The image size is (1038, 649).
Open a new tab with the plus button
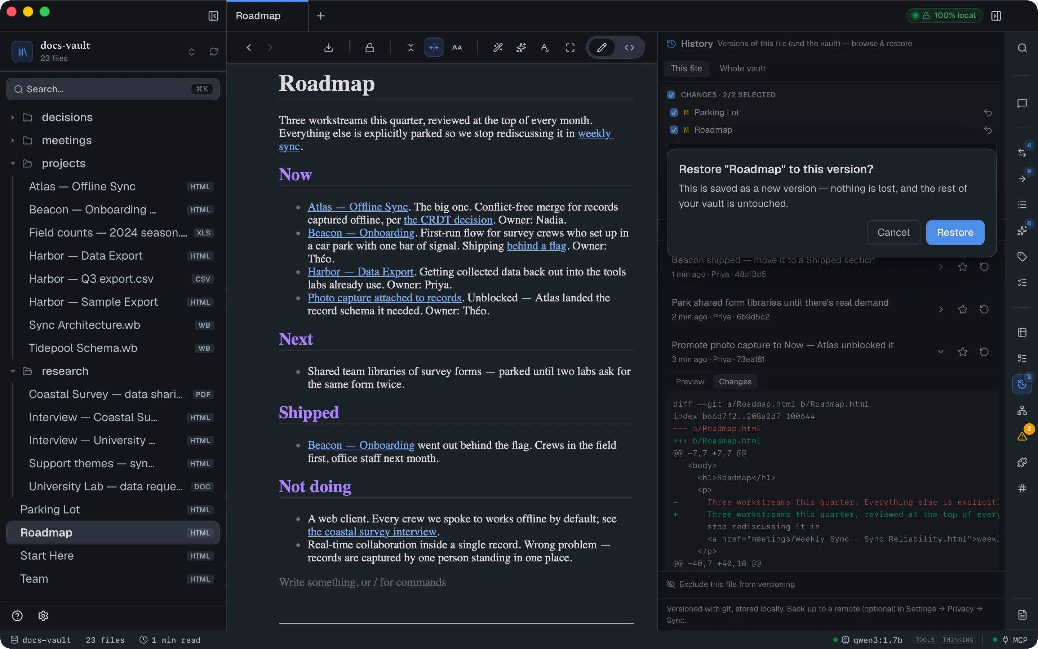[x=320, y=16]
